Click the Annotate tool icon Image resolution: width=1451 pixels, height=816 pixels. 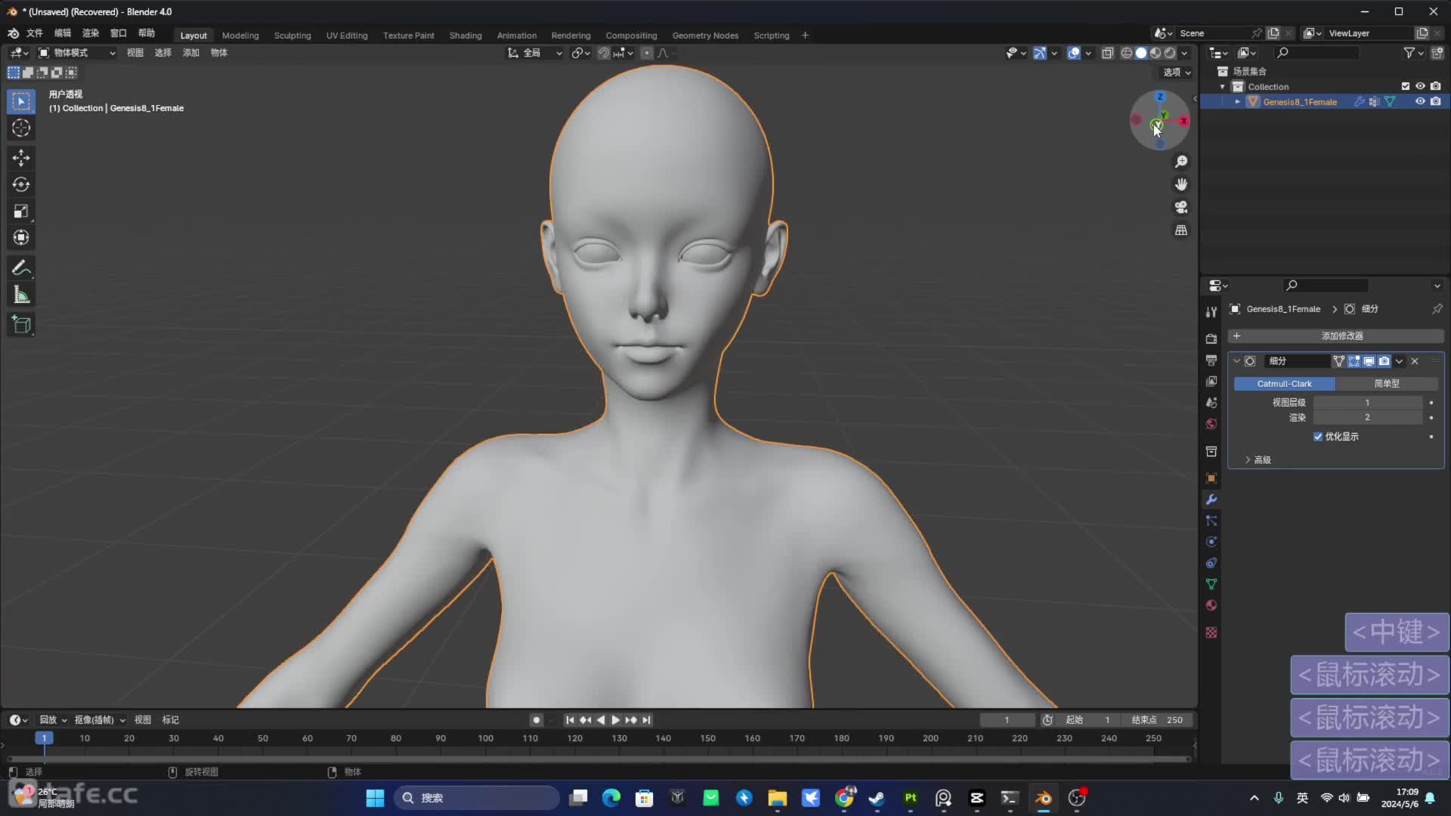click(x=21, y=267)
